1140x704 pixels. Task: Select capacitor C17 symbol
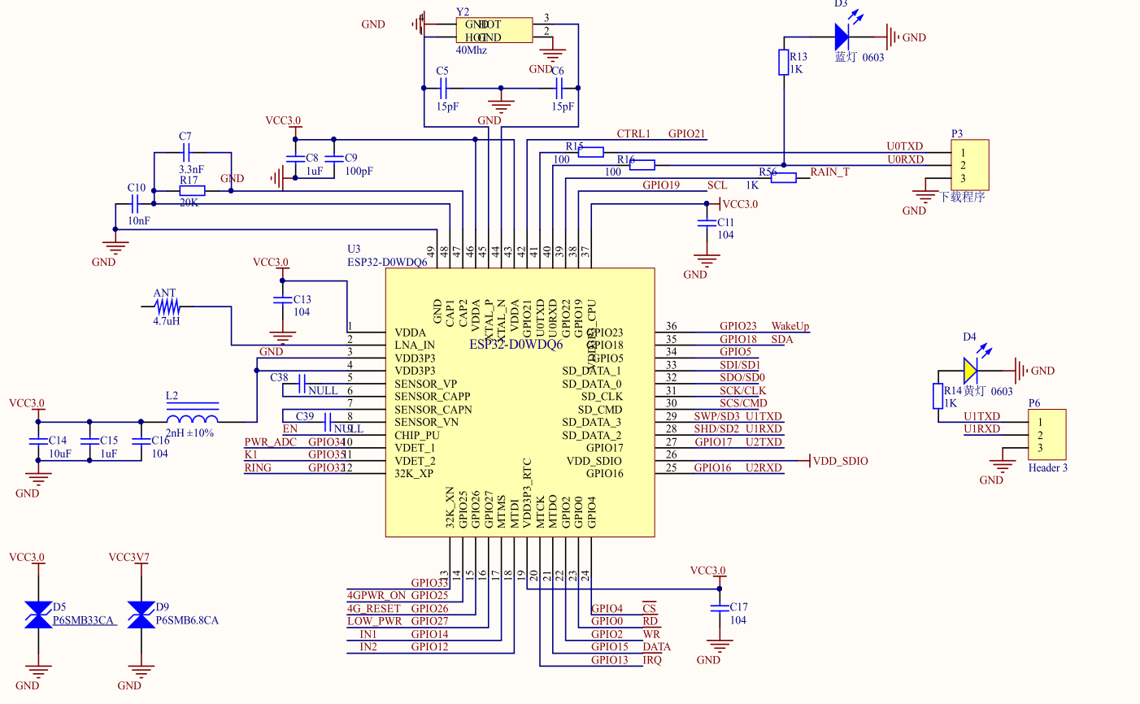coord(719,608)
